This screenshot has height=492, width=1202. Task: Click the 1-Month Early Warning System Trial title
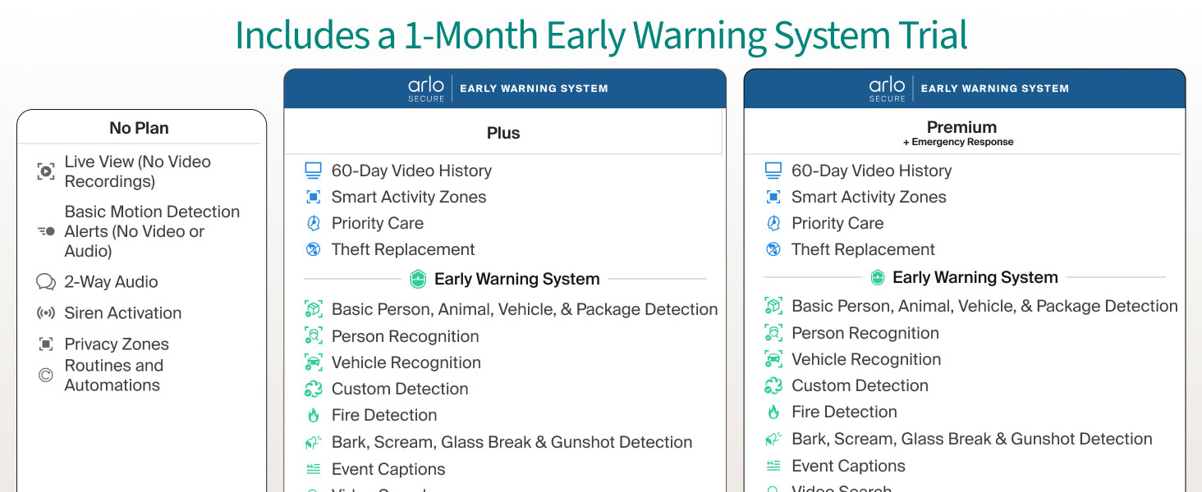coord(601,35)
